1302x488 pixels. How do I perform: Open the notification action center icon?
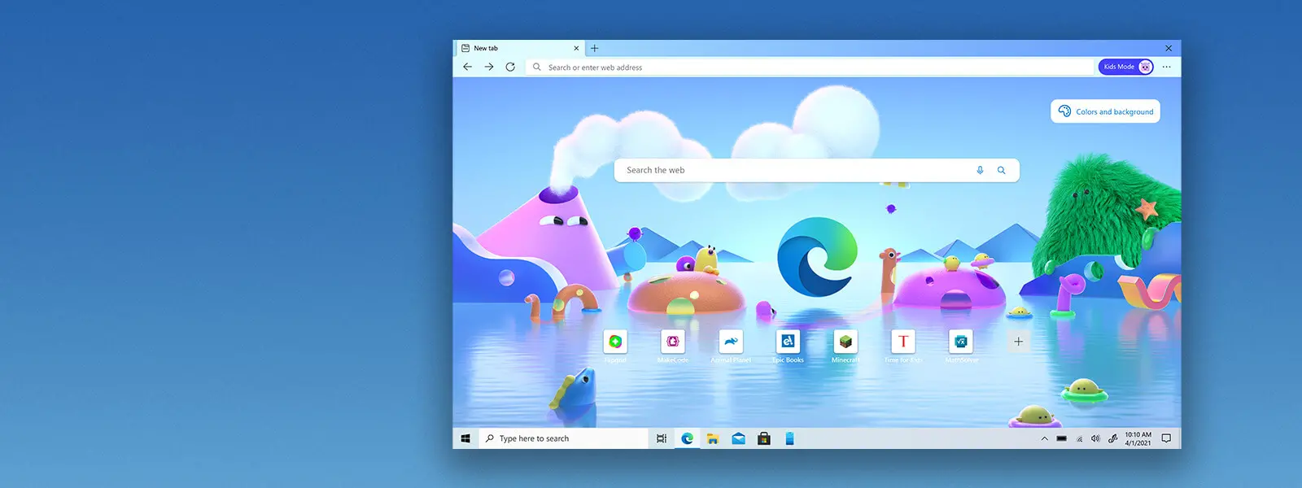coord(1166,438)
